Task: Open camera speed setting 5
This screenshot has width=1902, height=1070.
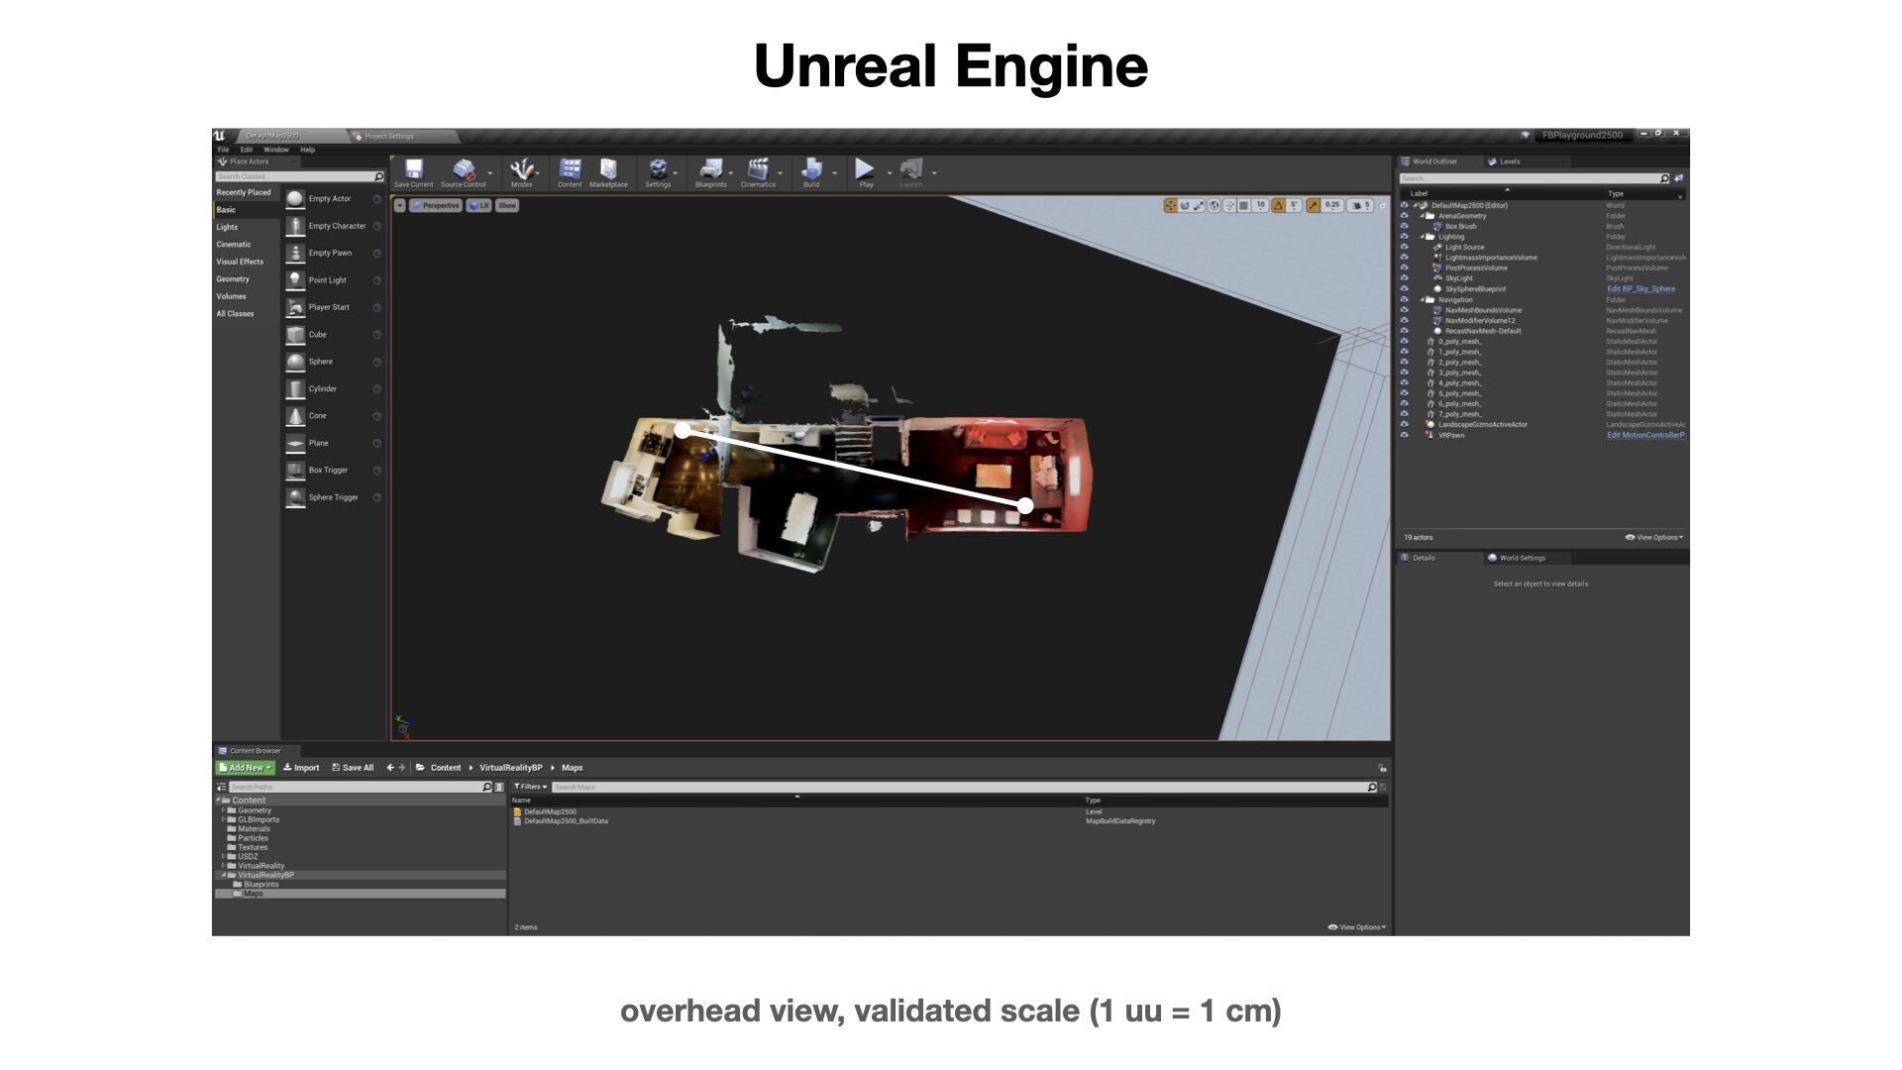Action: coord(1360,205)
